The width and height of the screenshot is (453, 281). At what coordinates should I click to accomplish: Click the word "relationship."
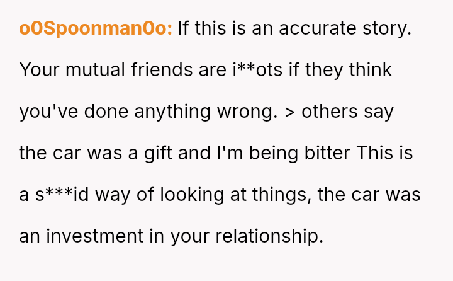pos(269,236)
